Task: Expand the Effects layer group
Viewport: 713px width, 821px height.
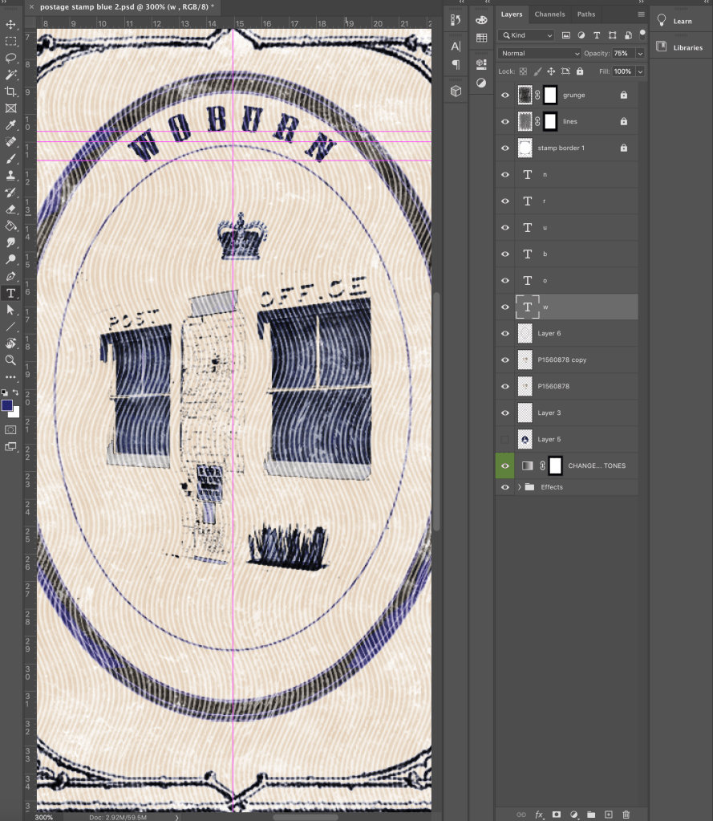Action: point(519,487)
